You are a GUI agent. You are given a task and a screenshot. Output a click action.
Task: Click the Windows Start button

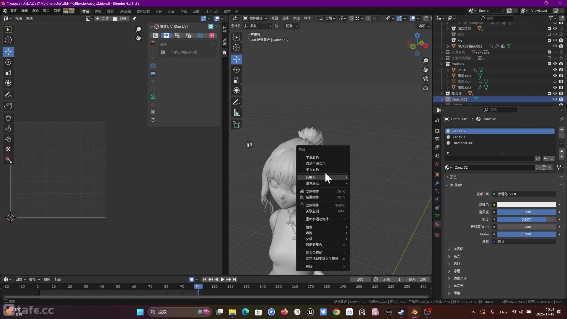pos(140,312)
